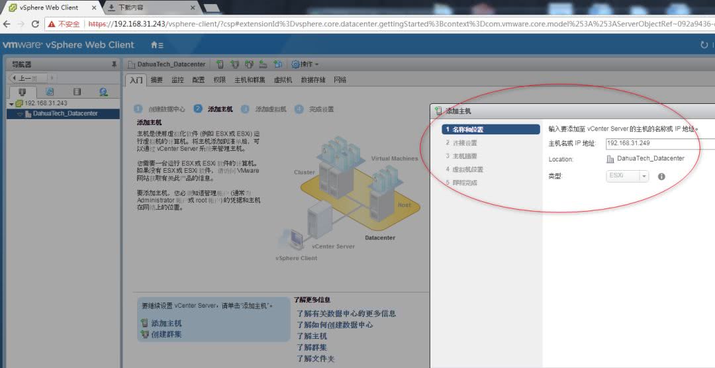Image resolution: width=715 pixels, height=368 pixels.
Task: Click getting started step 4 完成设置
Action: [x=314, y=109]
